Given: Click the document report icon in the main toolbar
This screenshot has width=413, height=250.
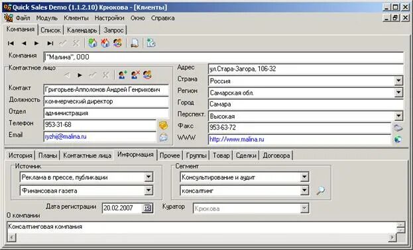Looking at the screenshot, I should [x=135, y=43].
